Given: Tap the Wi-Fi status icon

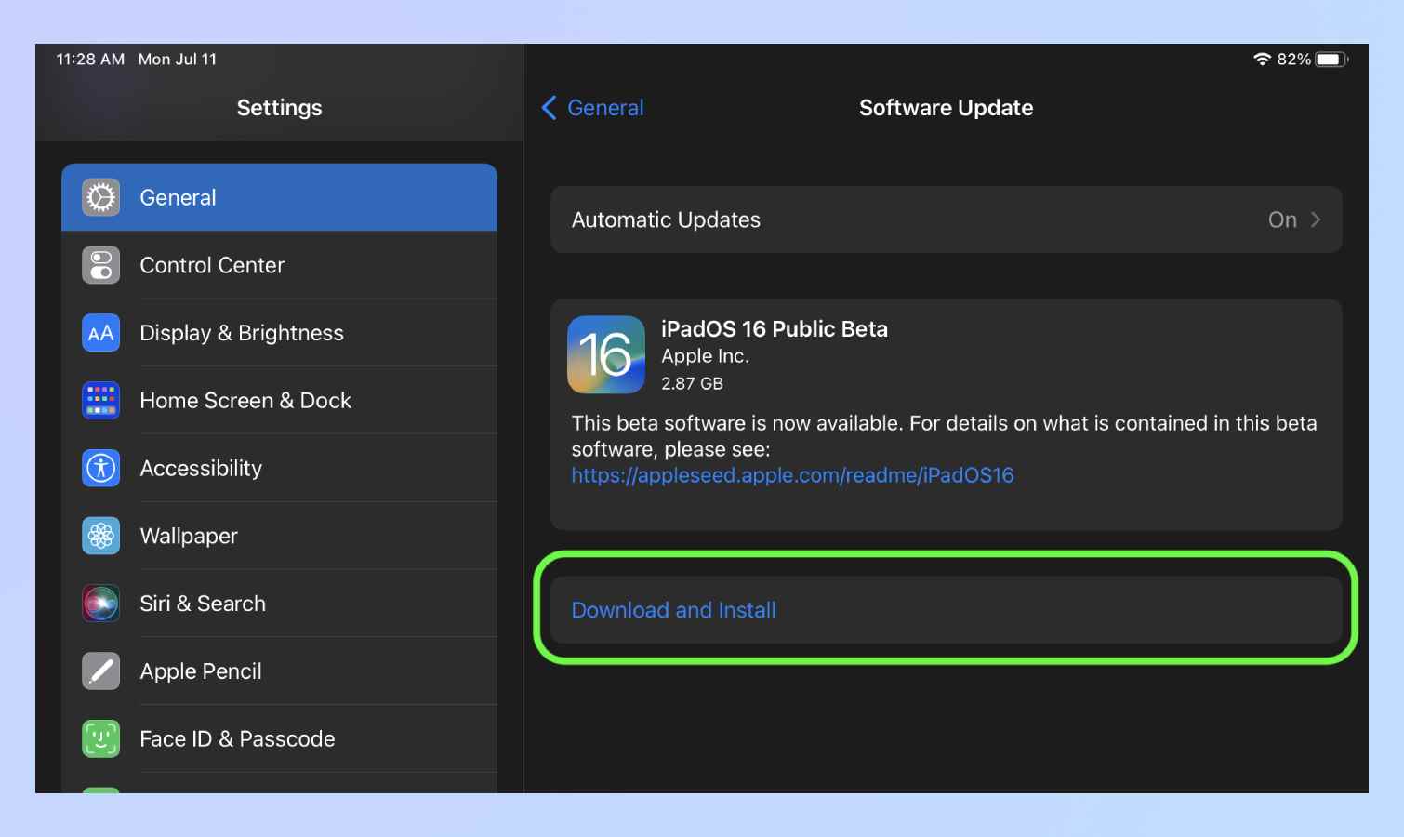Looking at the screenshot, I should pos(1262,60).
